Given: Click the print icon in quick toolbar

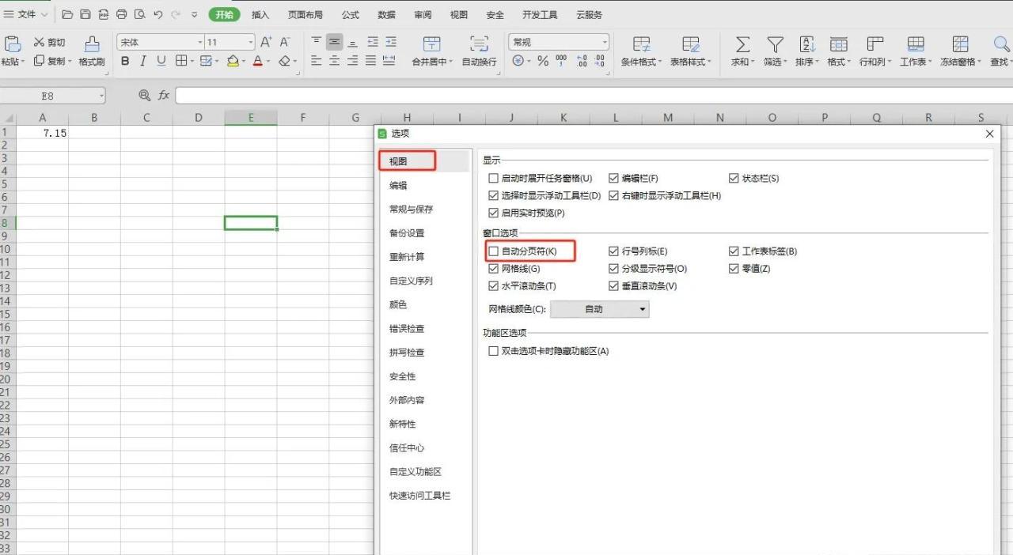Looking at the screenshot, I should pyautogui.click(x=122, y=14).
